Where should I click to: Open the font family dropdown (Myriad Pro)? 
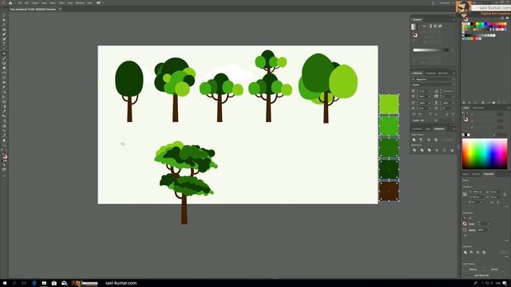[x=453, y=79]
